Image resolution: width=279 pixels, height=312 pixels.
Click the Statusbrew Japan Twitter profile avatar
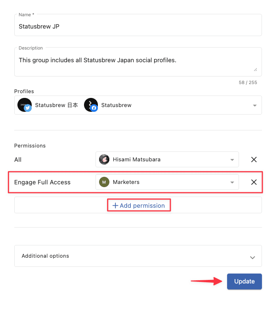[25, 105]
